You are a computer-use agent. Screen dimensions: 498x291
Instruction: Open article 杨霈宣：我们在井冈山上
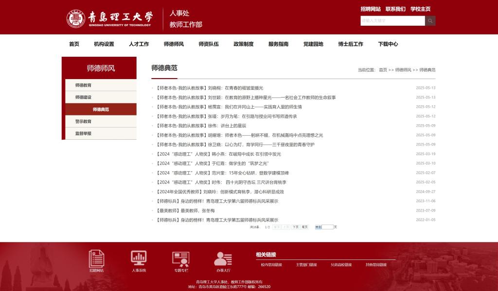(x=229, y=107)
